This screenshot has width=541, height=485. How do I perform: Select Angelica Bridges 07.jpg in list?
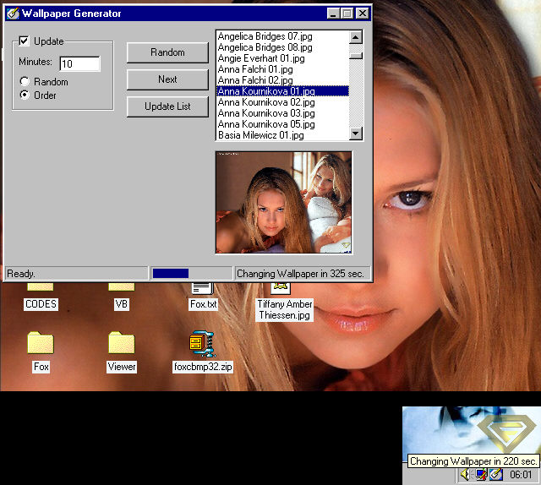point(282,36)
